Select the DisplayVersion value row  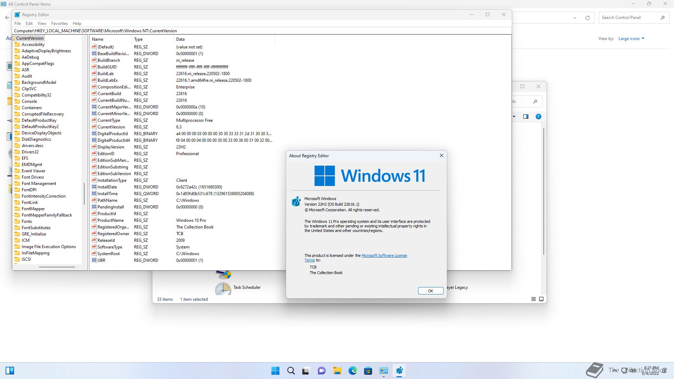click(182, 147)
